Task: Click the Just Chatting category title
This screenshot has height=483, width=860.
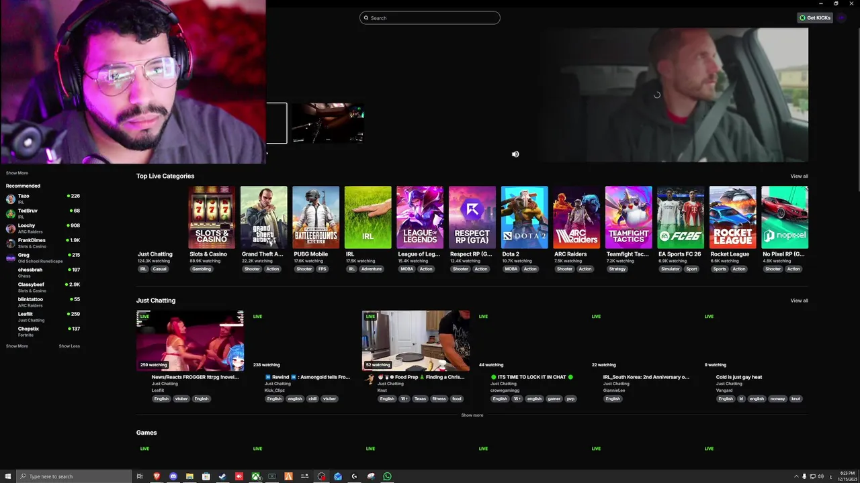Action: pyautogui.click(x=155, y=254)
